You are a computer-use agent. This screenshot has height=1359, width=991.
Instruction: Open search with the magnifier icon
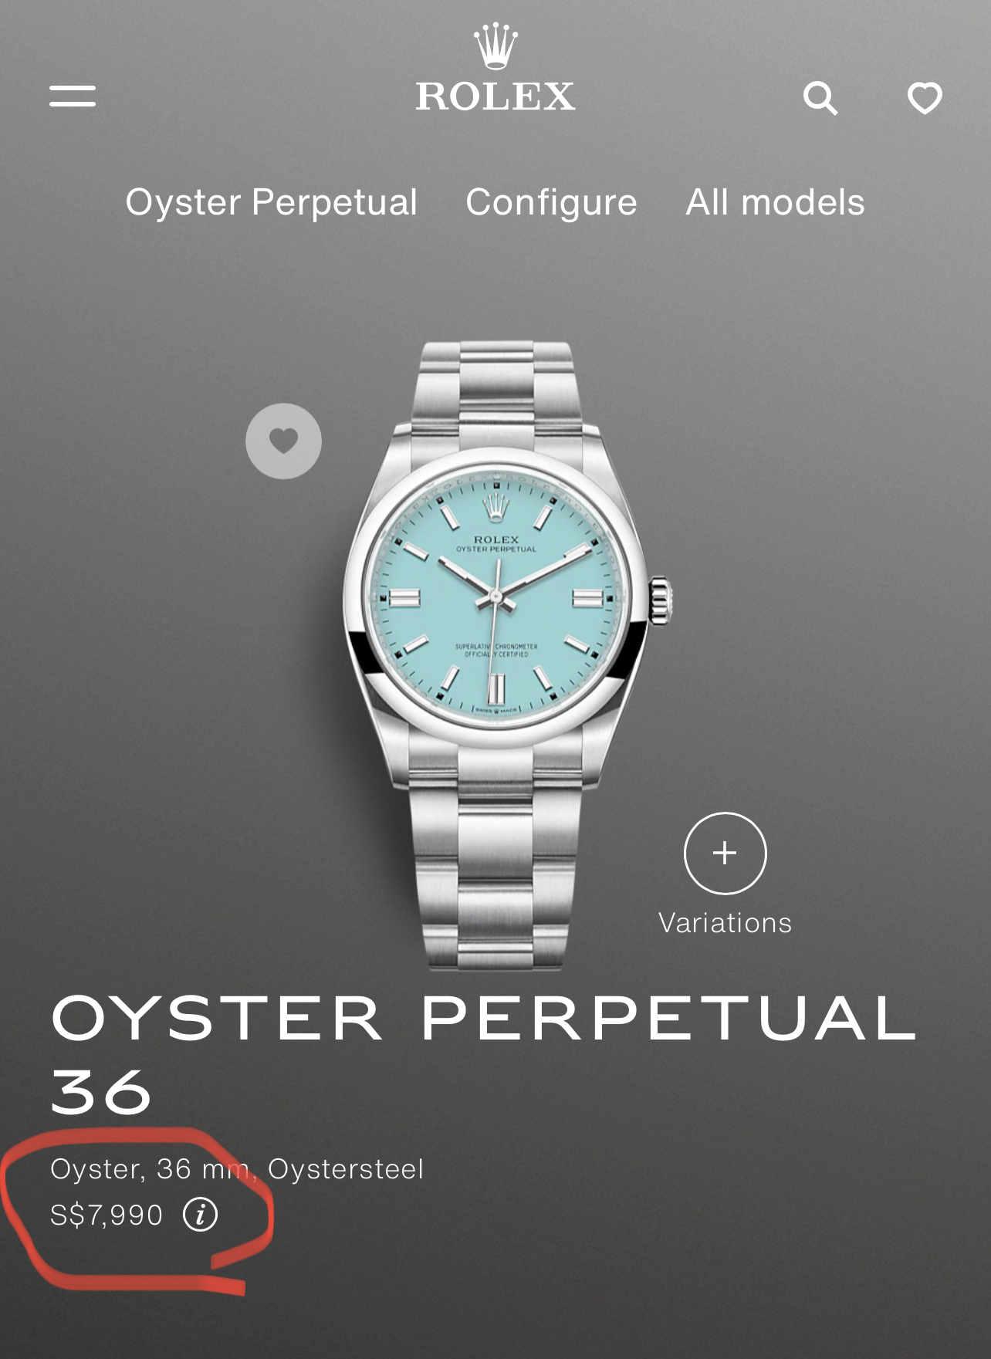click(x=820, y=98)
